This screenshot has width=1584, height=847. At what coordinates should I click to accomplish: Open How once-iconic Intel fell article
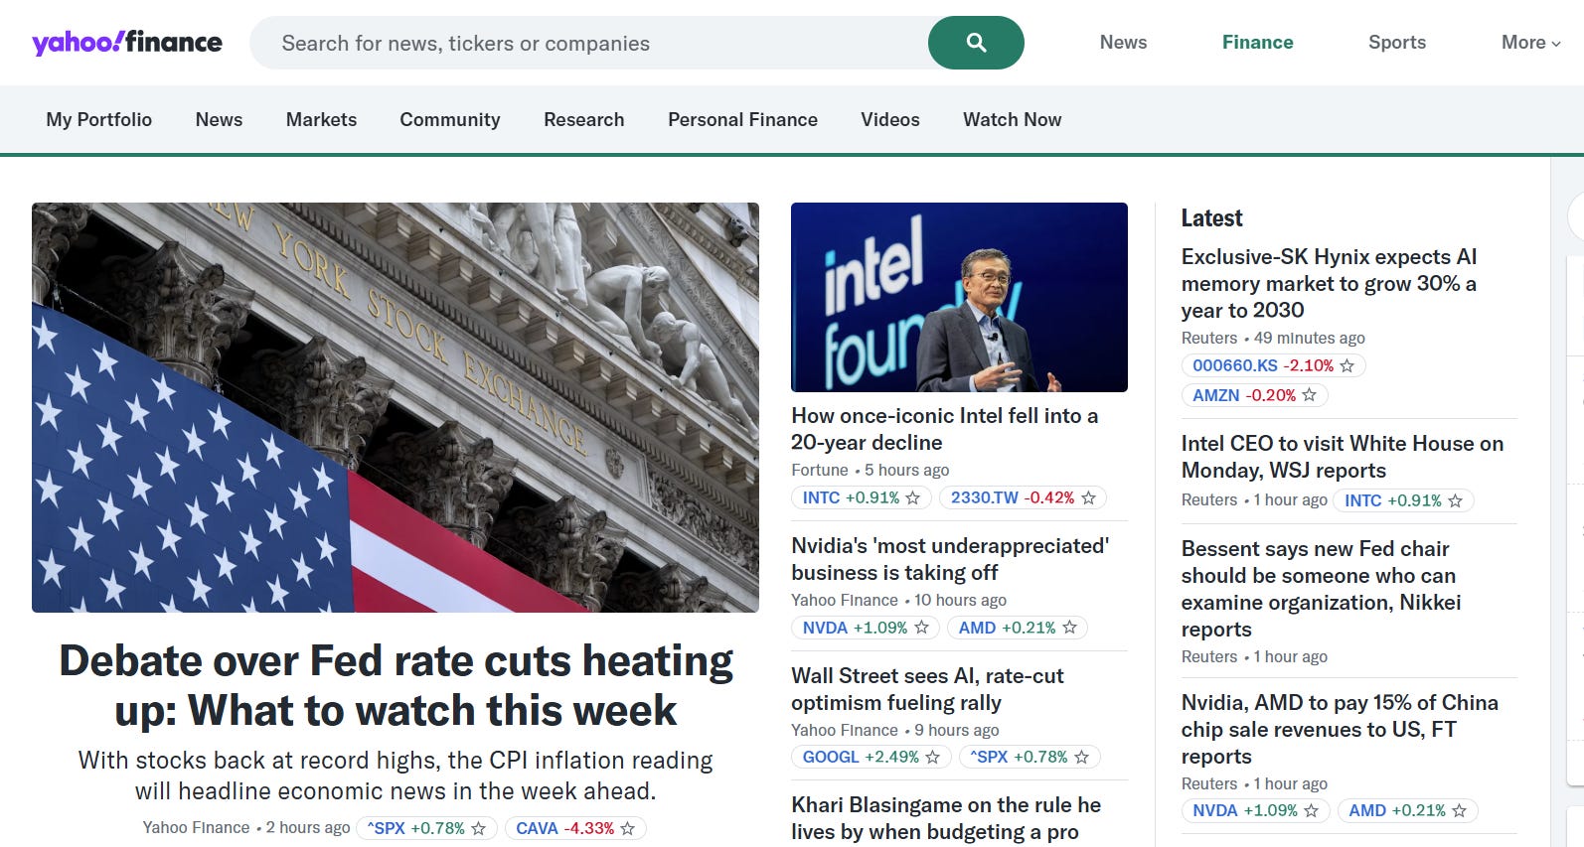(x=944, y=429)
